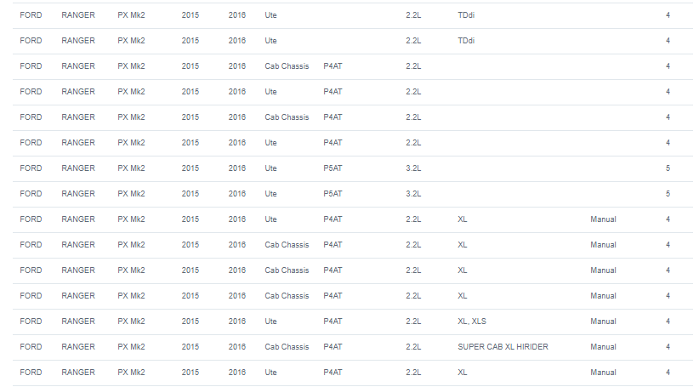
Task: Select the SUPER CAB XL HIRIDER cell
Action: [x=503, y=347]
